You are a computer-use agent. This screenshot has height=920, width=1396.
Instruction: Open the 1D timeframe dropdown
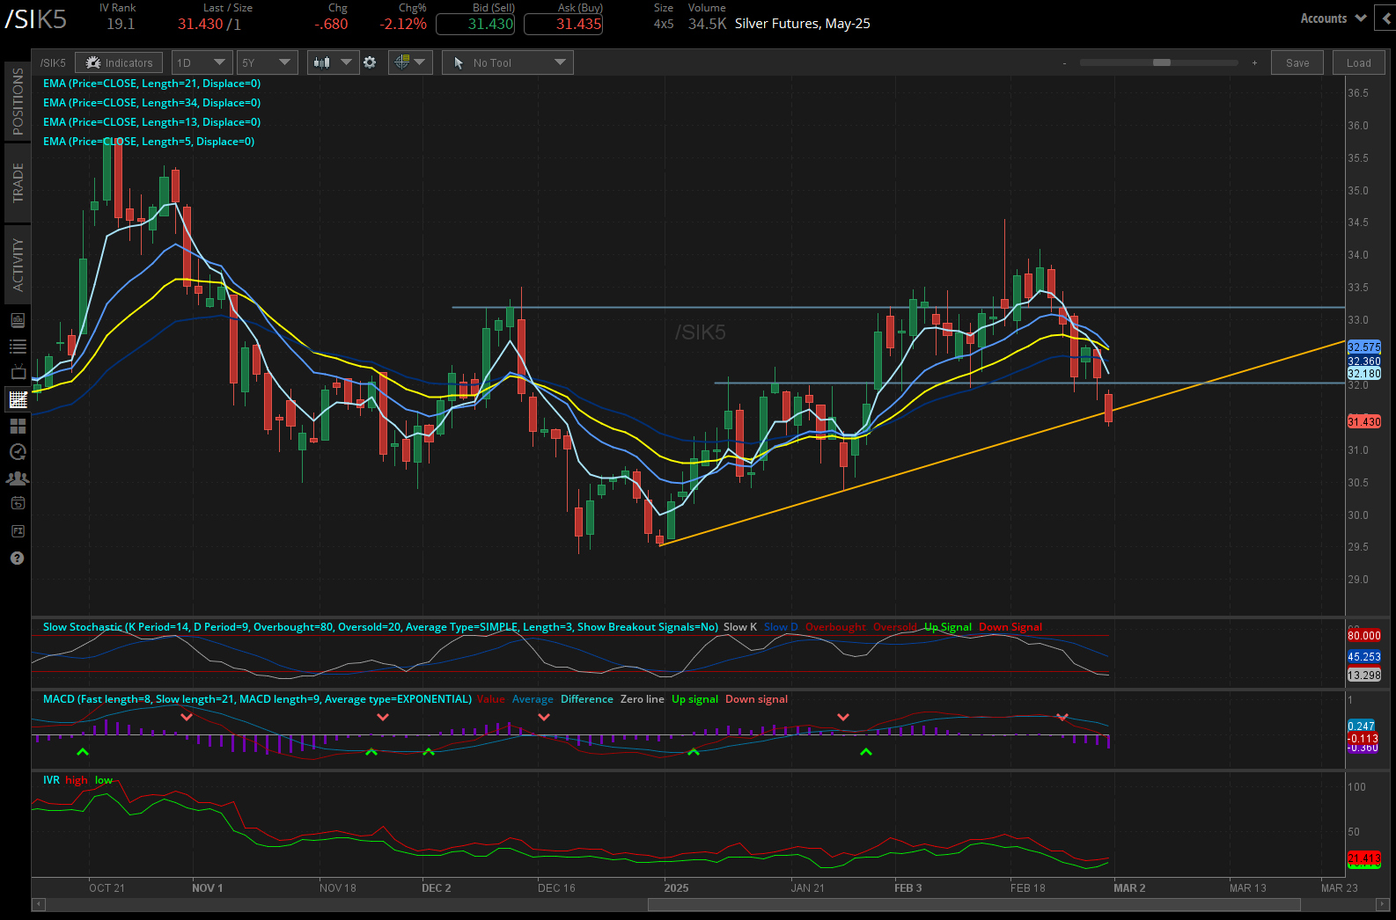pos(202,62)
